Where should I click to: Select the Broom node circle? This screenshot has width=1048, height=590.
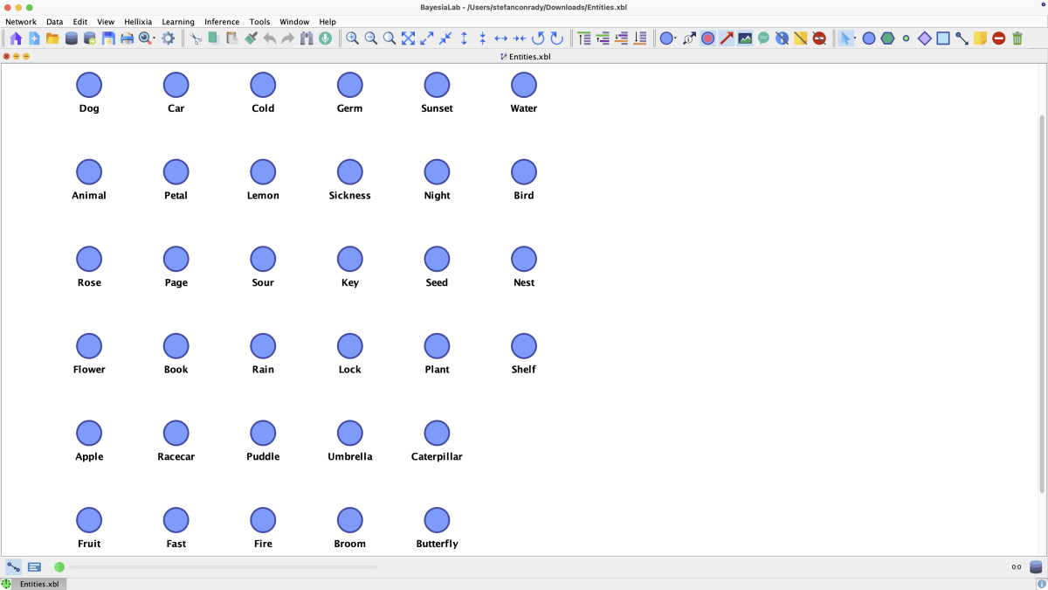(350, 520)
